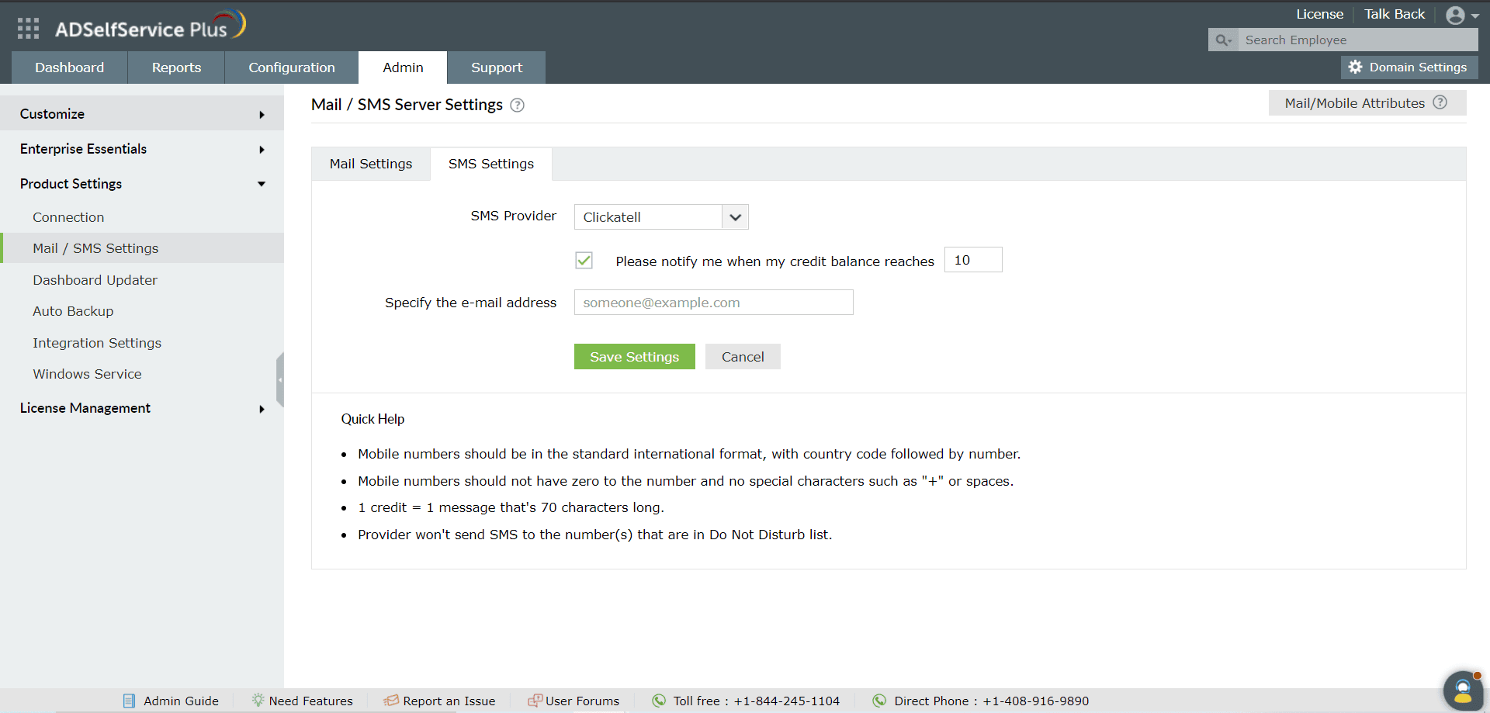Image resolution: width=1490 pixels, height=713 pixels.
Task: Click the Talk Back link
Action: pos(1394,14)
